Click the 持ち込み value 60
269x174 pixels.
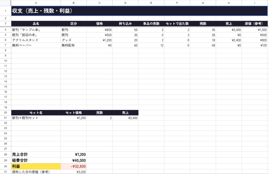click(x=125, y=45)
